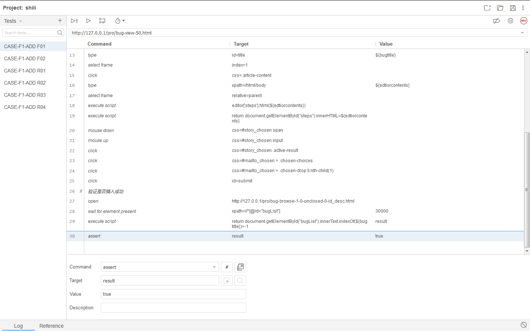Image resolution: width=530 pixels, height=331 pixels.
Task: Click the Play all test cases icon
Action: pyautogui.click(x=74, y=21)
